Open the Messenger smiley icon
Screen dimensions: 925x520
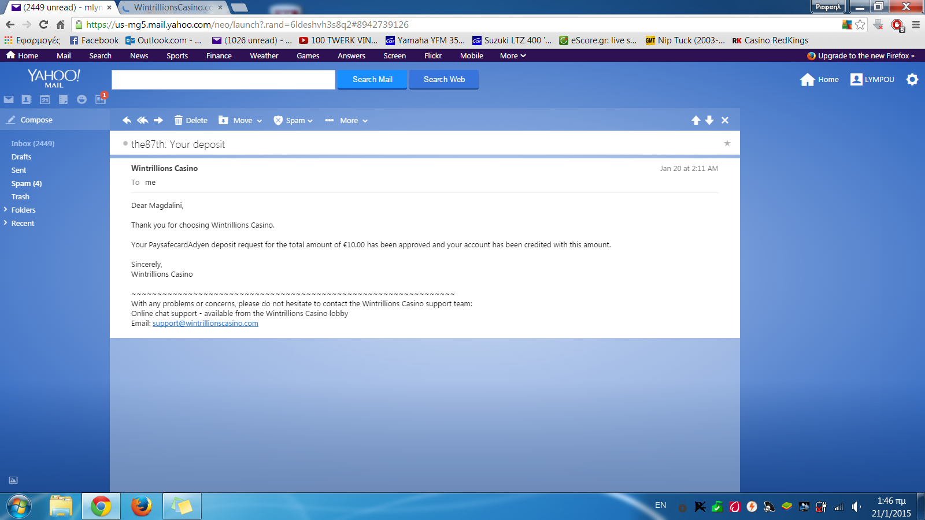pyautogui.click(x=82, y=99)
